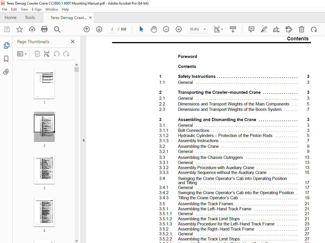The height and width of the screenshot is (243, 325).
Task: Open the File menu
Action: (x=5, y=9)
